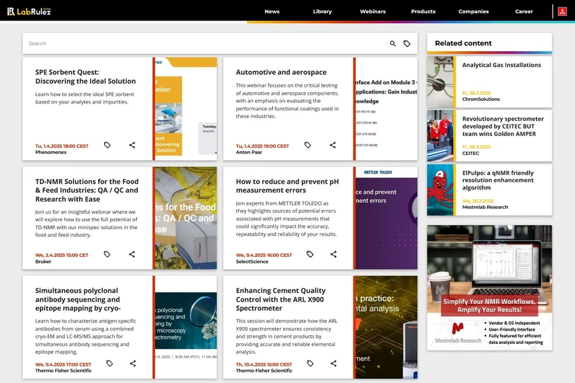This screenshot has height=383, width=575.
Task: Click SelectScience company name
Action: [252, 261]
